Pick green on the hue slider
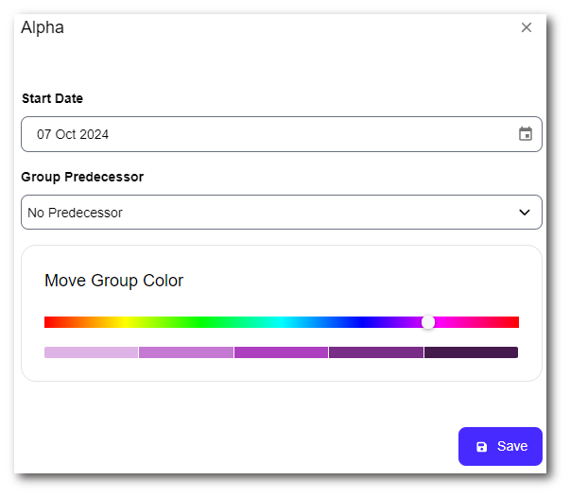Viewport: 570px width, 497px height. pos(202,322)
